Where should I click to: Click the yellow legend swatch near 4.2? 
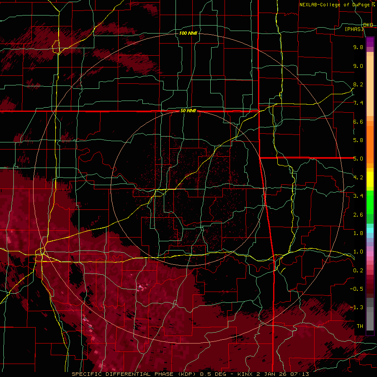[370, 179]
